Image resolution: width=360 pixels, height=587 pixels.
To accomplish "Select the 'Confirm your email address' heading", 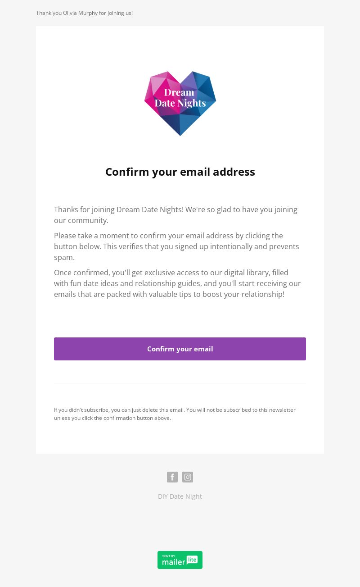I will (180, 172).
